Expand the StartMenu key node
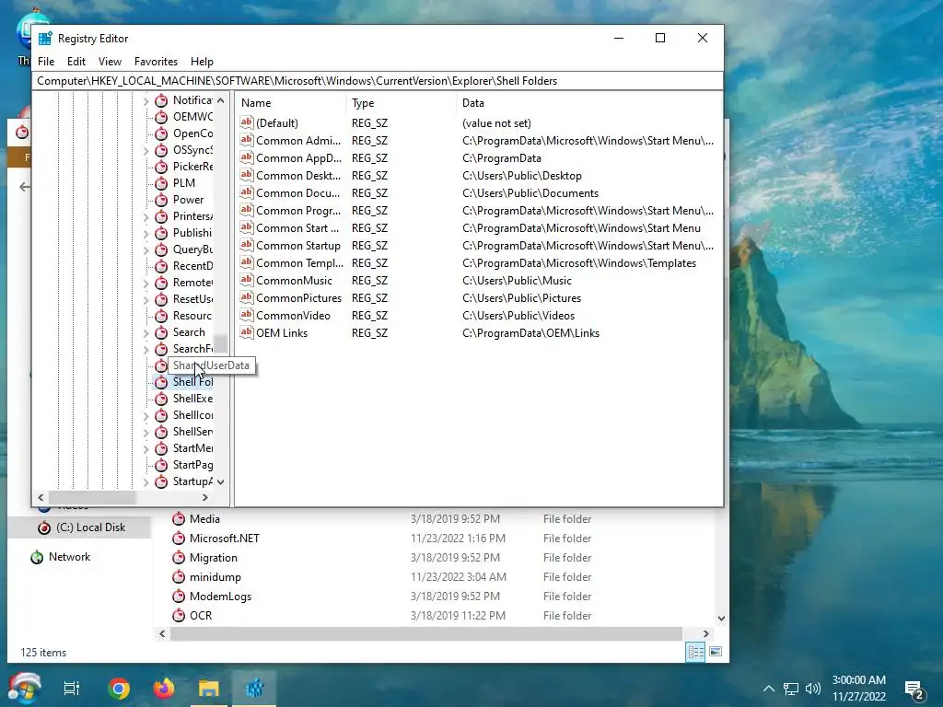The height and width of the screenshot is (707, 943). pyautogui.click(x=146, y=448)
